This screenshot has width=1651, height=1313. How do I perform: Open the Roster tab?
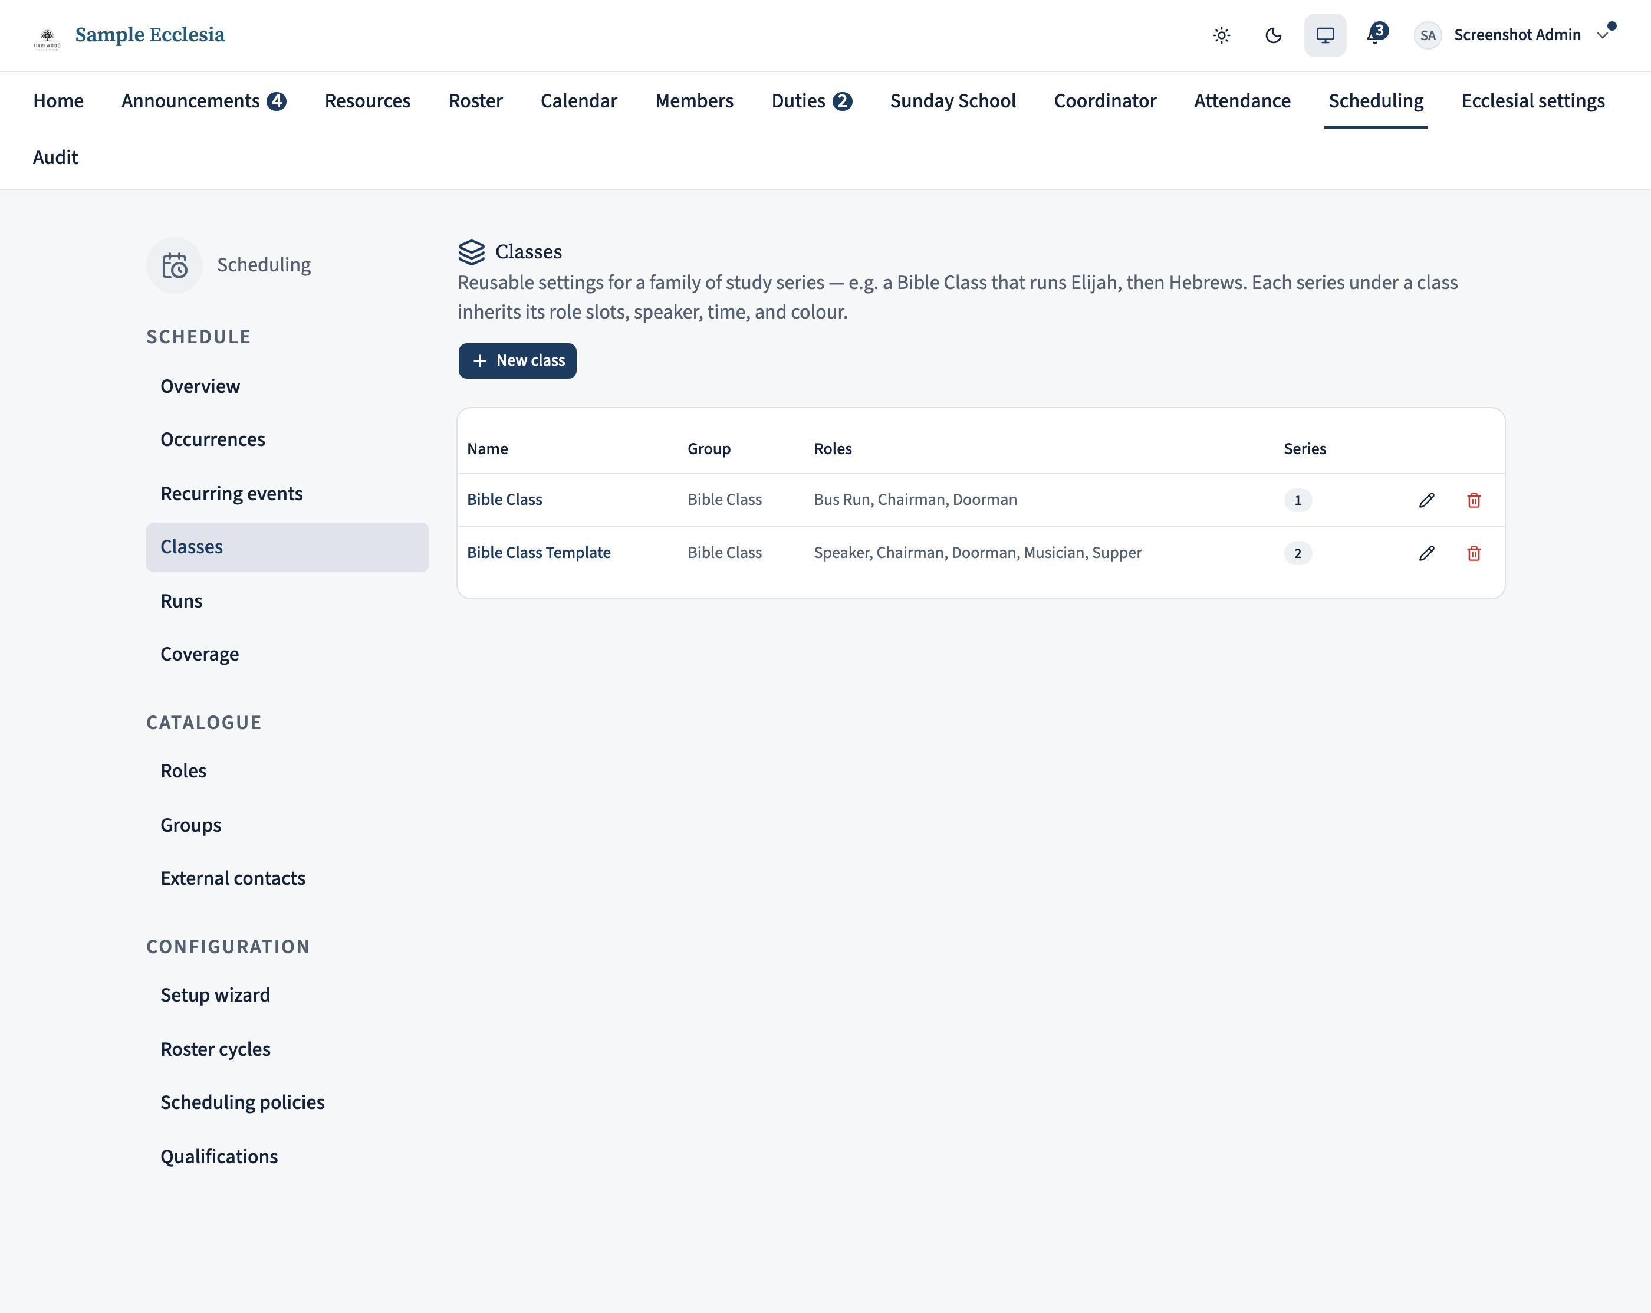tap(475, 101)
